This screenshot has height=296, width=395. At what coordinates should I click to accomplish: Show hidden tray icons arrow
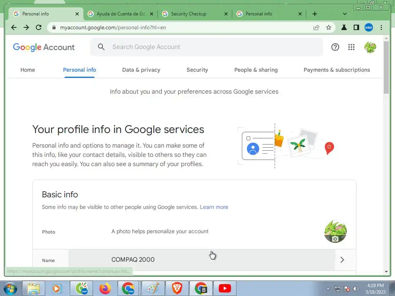pyautogui.click(x=328, y=289)
